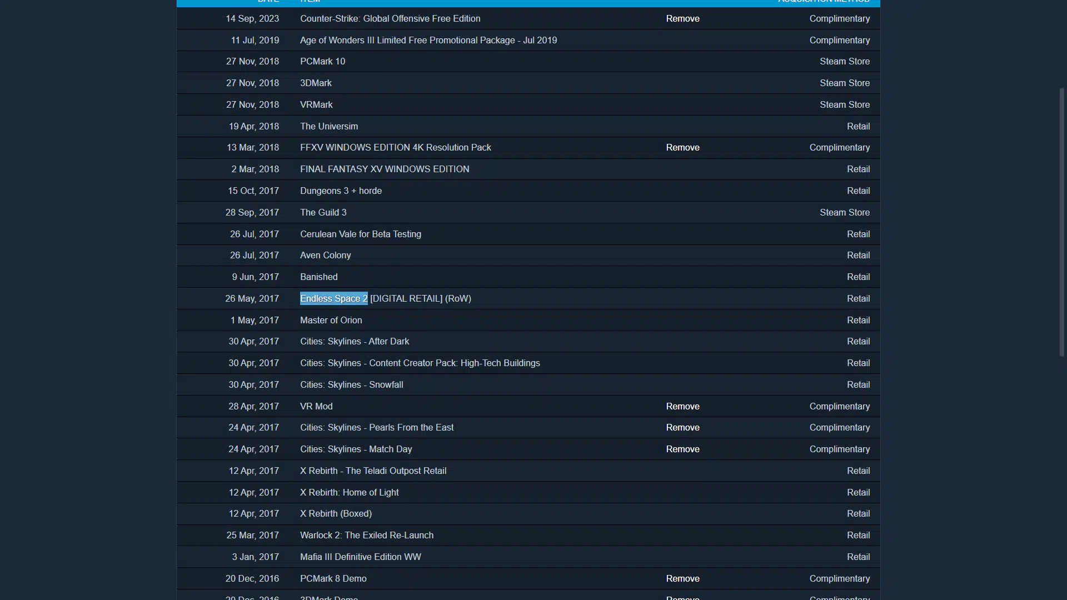
Task: Click the 'PCMark 10' item name
Action: tap(322, 61)
